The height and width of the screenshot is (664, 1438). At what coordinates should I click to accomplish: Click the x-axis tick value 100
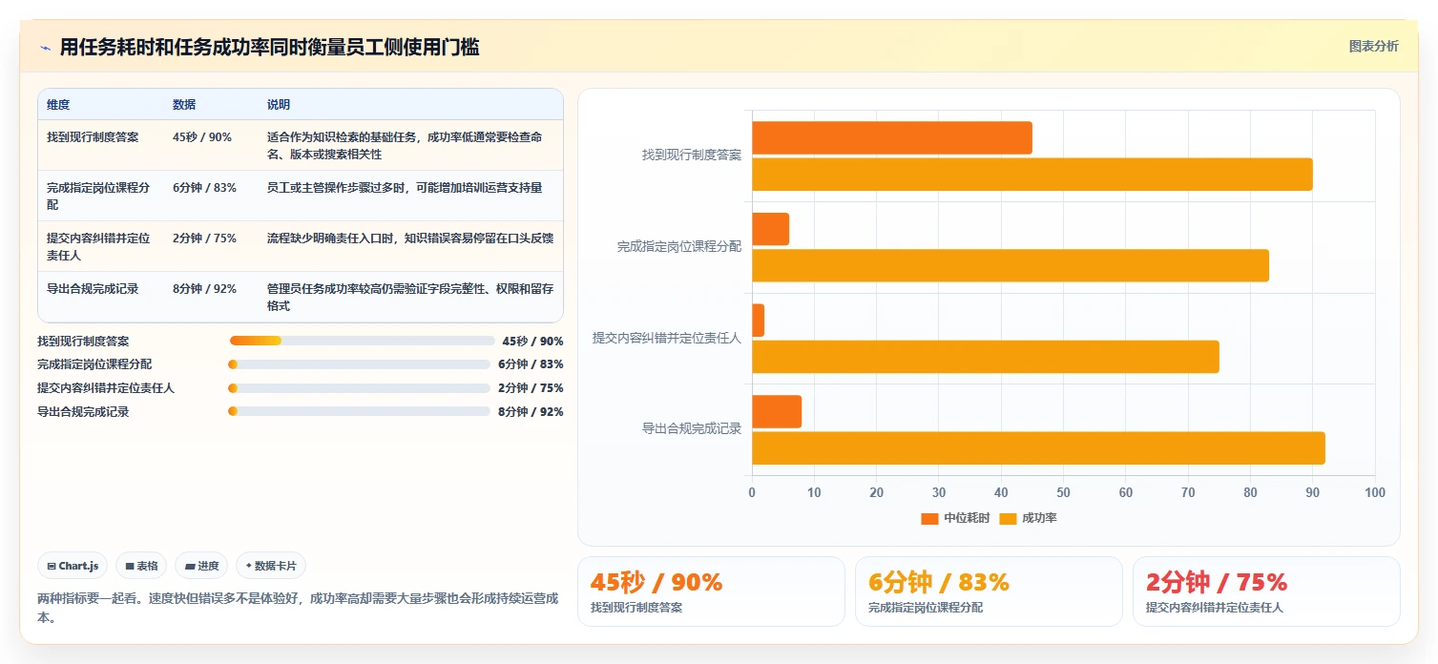tap(1375, 492)
